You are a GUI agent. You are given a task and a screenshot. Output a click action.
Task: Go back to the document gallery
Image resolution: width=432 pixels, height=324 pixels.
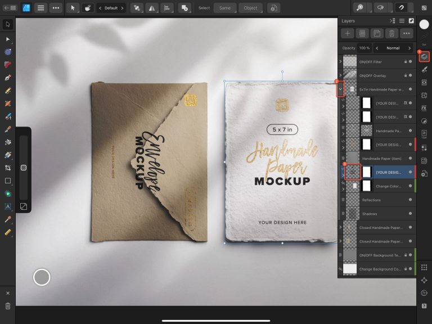coord(10,8)
